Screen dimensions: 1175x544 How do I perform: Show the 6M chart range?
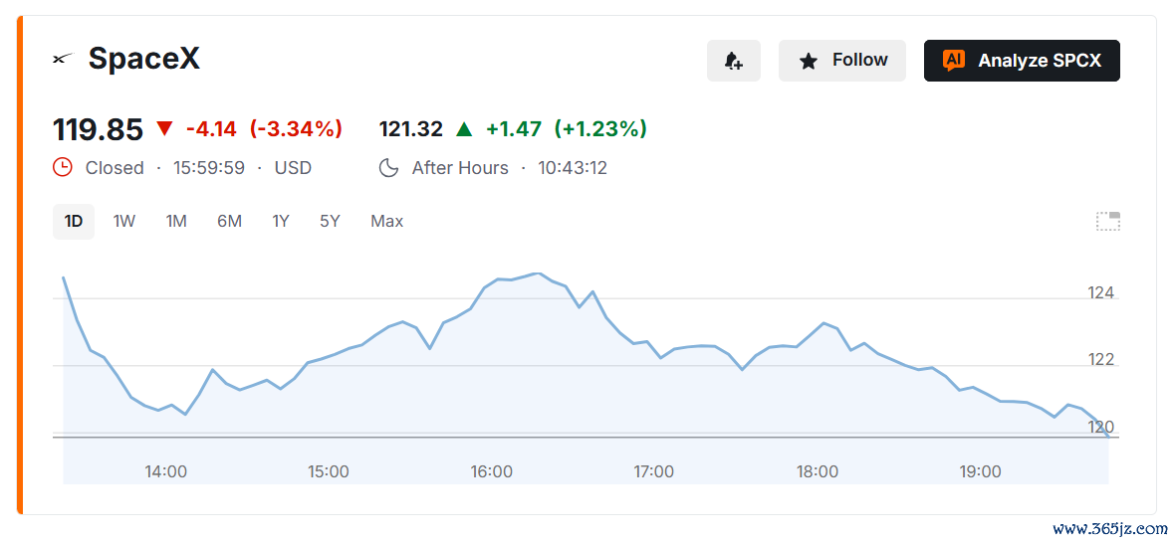pyautogui.click(x=229, y=222)
